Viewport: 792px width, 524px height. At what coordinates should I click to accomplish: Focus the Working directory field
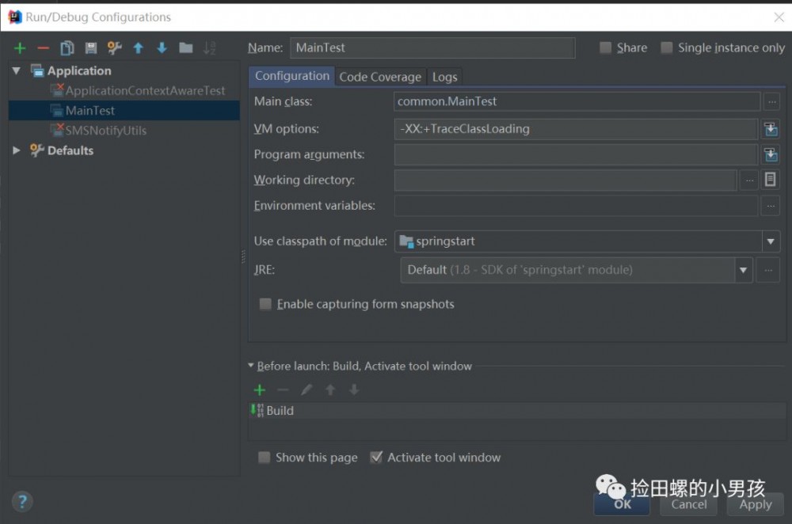[565, 180]
